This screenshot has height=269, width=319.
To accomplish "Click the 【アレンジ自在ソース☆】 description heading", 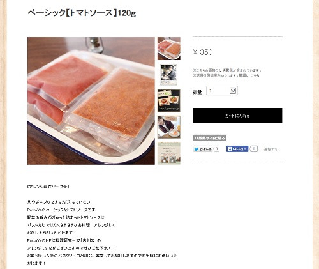I will (48, 187).
